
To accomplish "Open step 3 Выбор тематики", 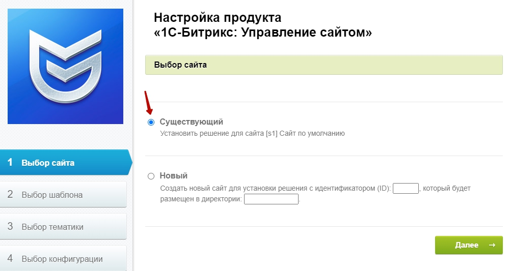I will coord(63,226).
